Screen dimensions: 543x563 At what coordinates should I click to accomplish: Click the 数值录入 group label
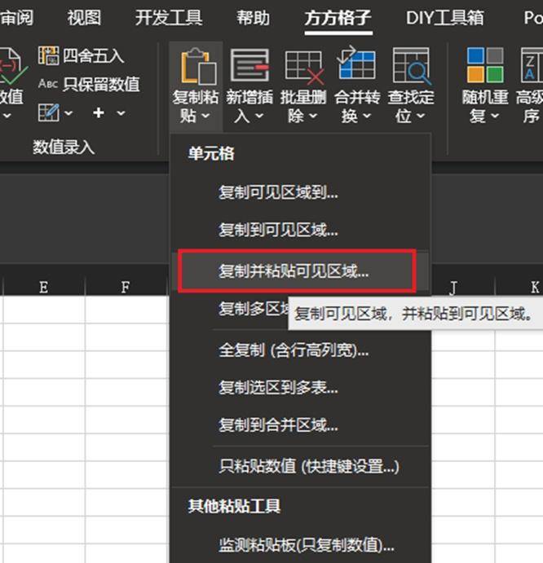coord(64,147)
